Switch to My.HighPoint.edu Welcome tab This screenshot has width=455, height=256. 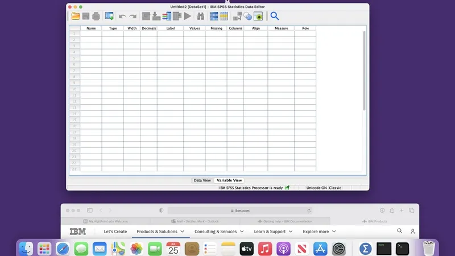[x=106, y=221]
